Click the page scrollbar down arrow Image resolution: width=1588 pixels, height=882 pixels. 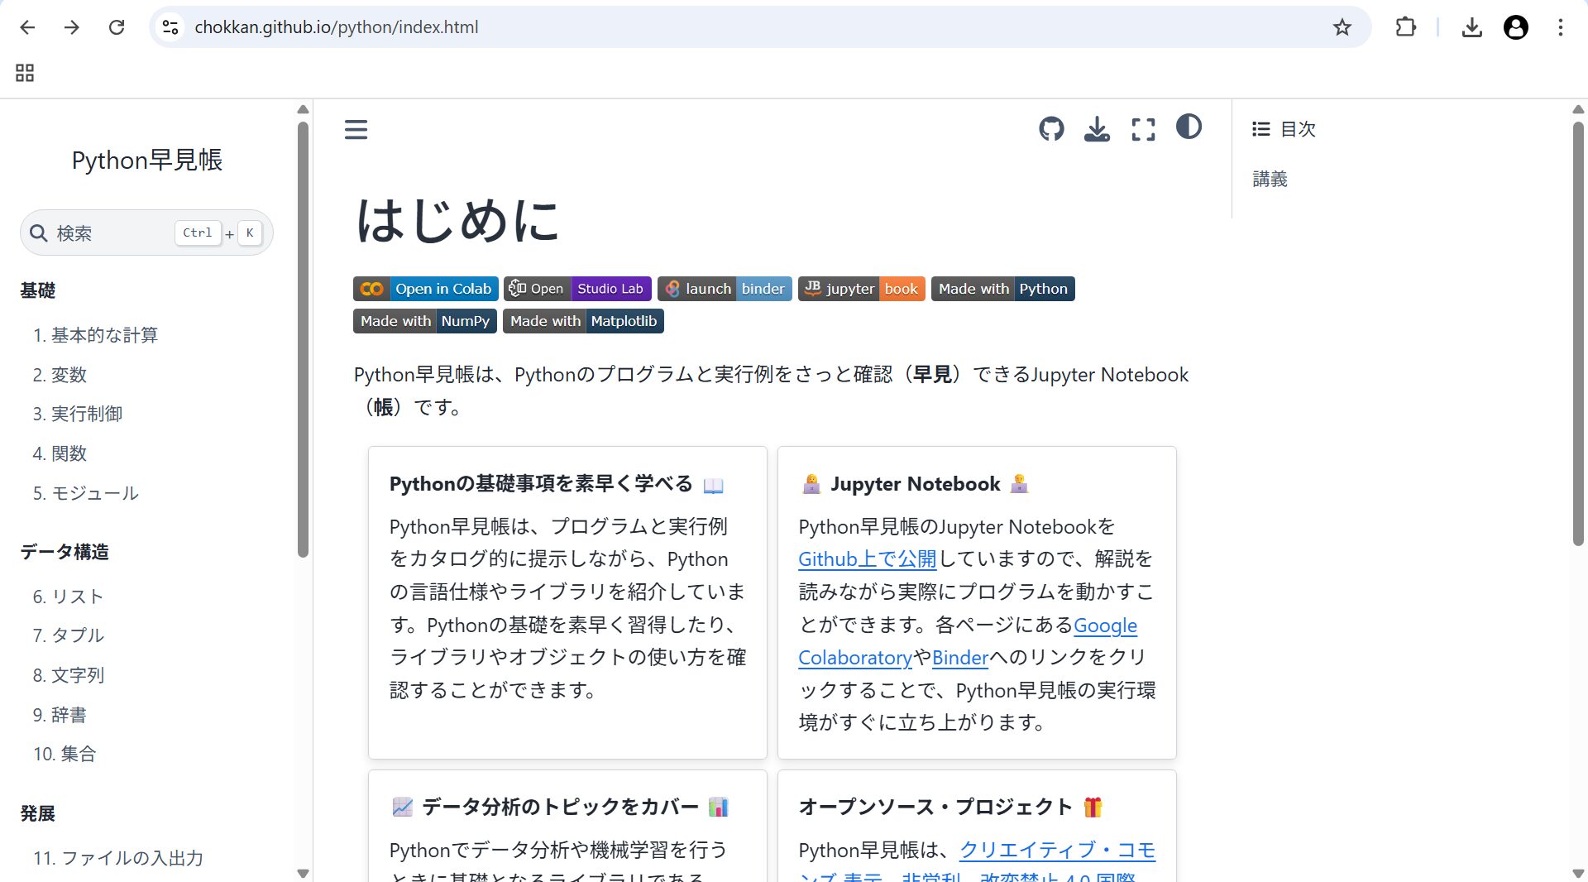[1578, 874]
